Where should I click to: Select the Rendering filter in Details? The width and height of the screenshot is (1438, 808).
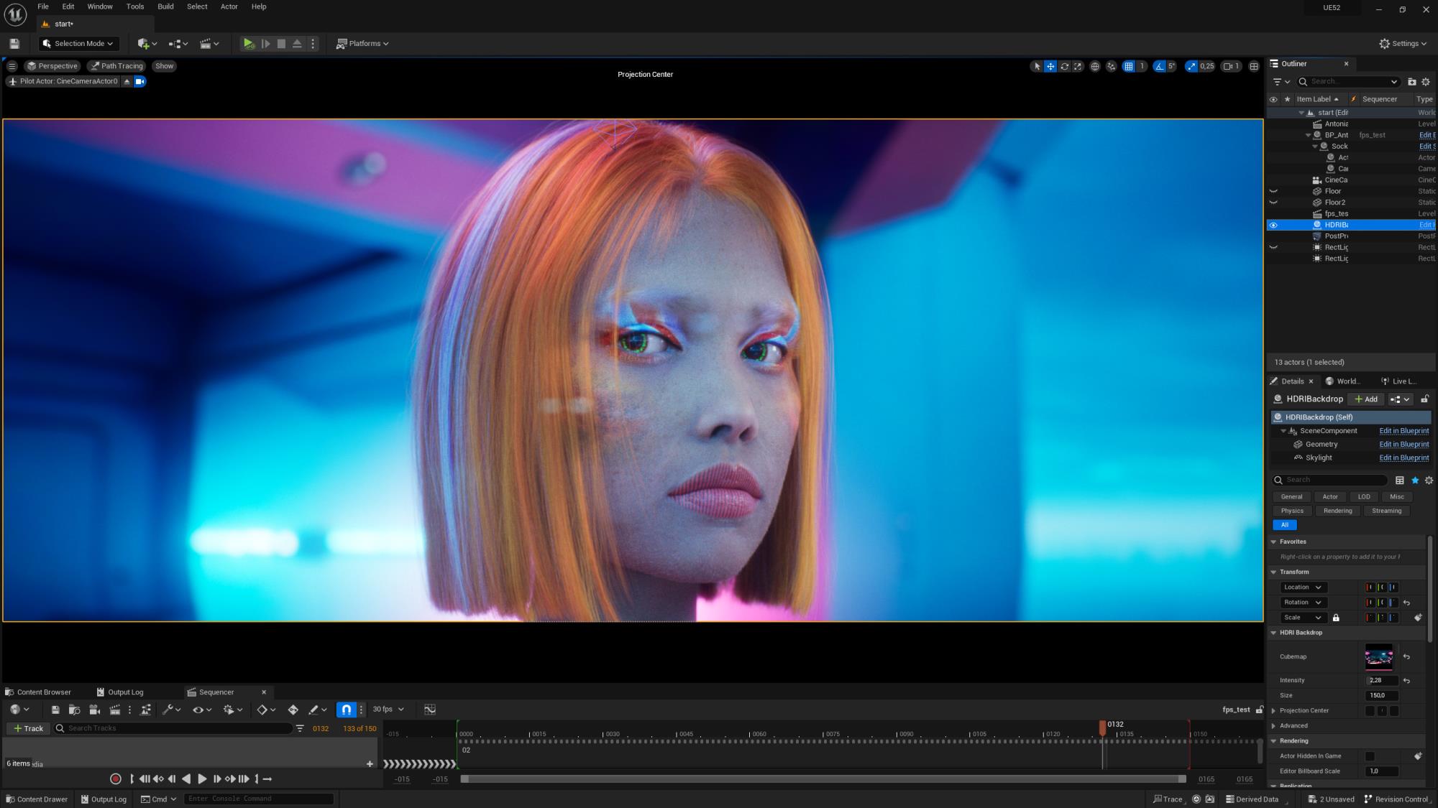coord(1337,511)
